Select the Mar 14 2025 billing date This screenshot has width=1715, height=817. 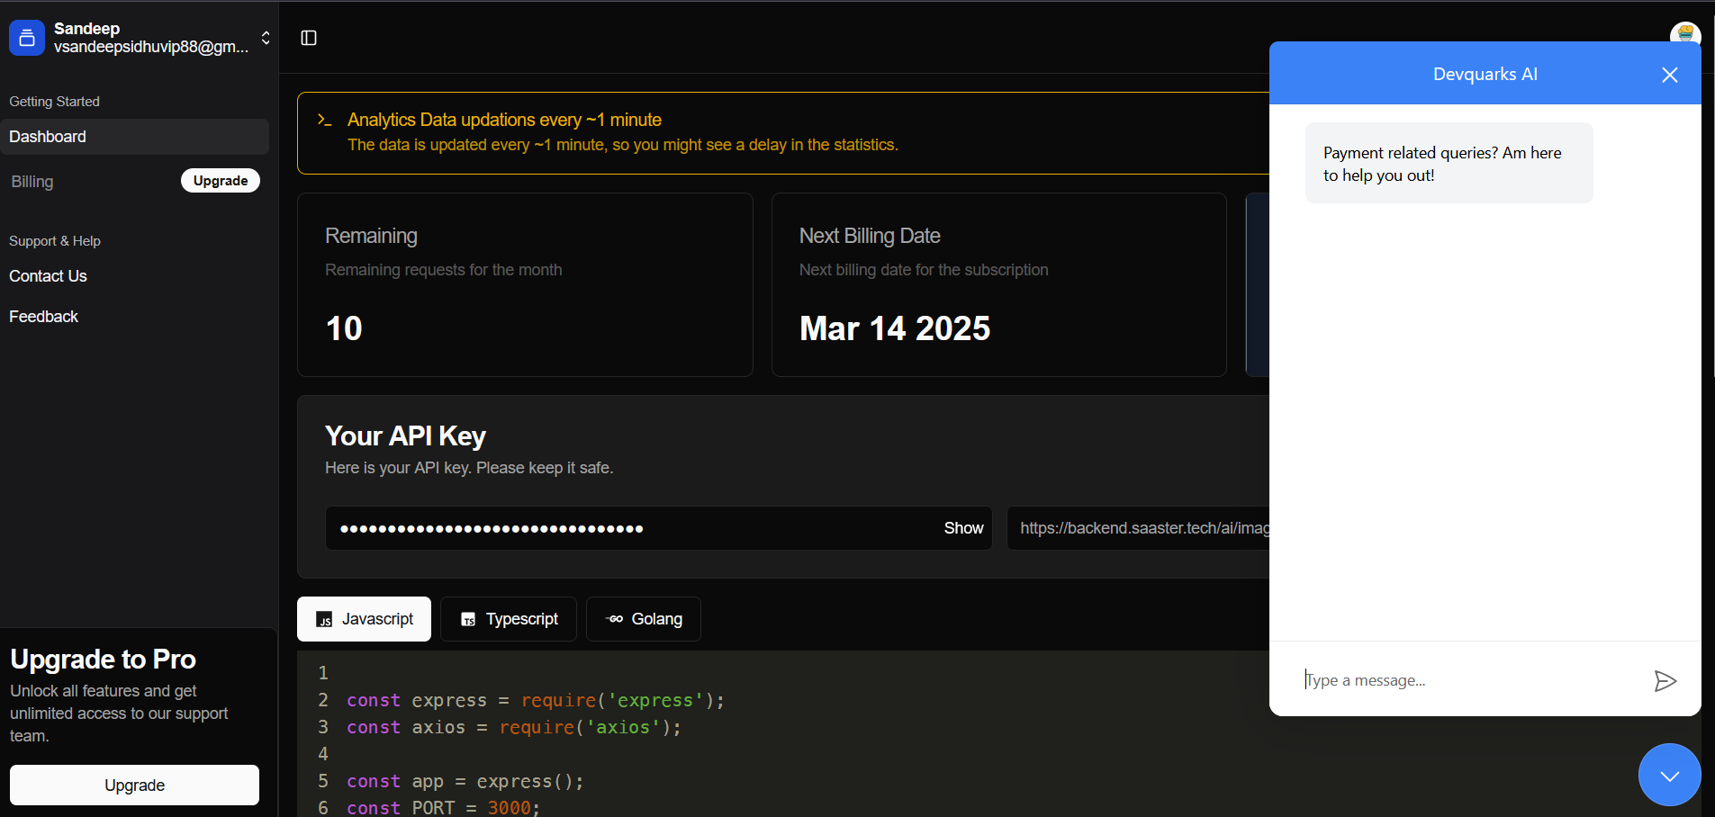895,328
